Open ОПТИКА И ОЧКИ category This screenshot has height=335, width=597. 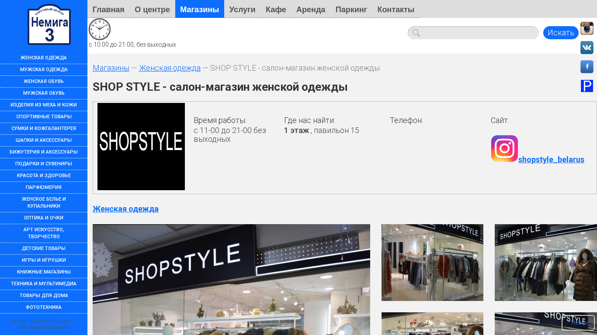pyautogui.click(x=44, y=218)
